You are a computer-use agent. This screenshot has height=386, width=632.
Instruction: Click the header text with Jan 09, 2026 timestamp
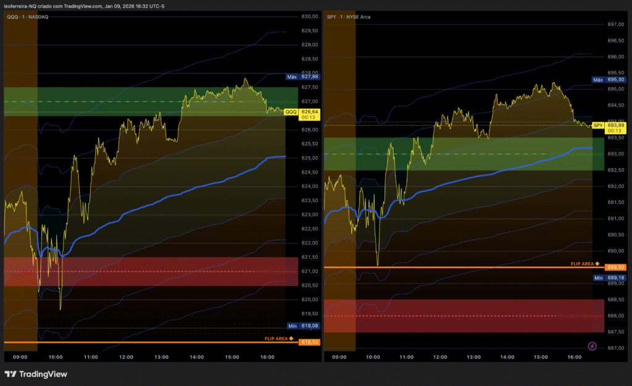(x=84, y=6)
